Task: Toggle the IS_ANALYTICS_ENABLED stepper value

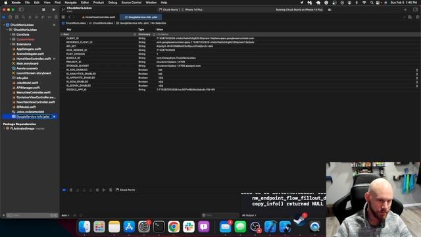Action: tap(417, 74)
